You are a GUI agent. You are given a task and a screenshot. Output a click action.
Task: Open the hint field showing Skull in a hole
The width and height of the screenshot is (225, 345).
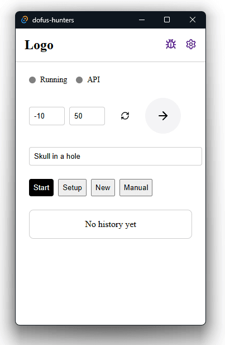[116, 156]
